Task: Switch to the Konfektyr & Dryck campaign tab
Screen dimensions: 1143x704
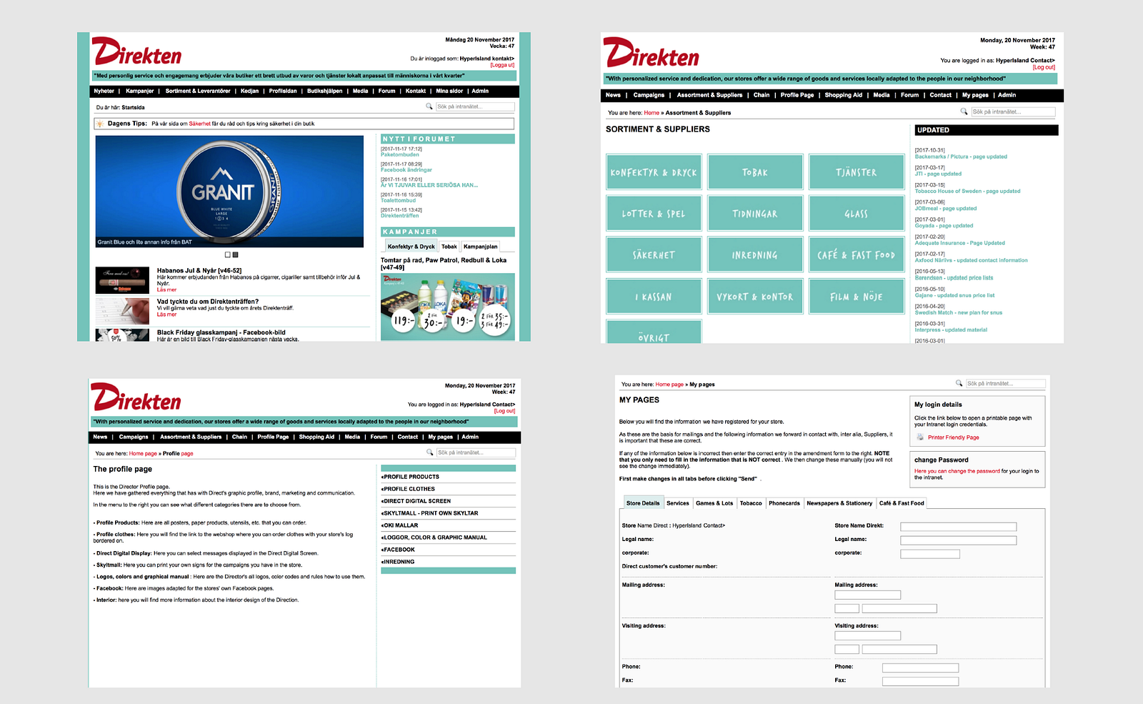Action: (x=411, y=247)
